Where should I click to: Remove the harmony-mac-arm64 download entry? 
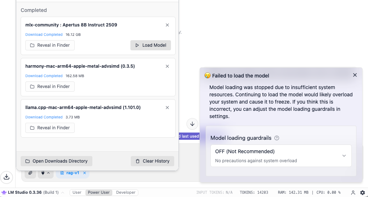[167, 66]
